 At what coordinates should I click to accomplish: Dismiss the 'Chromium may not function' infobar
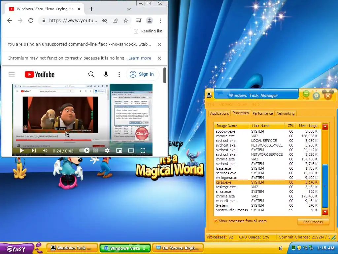click(159, 58)
